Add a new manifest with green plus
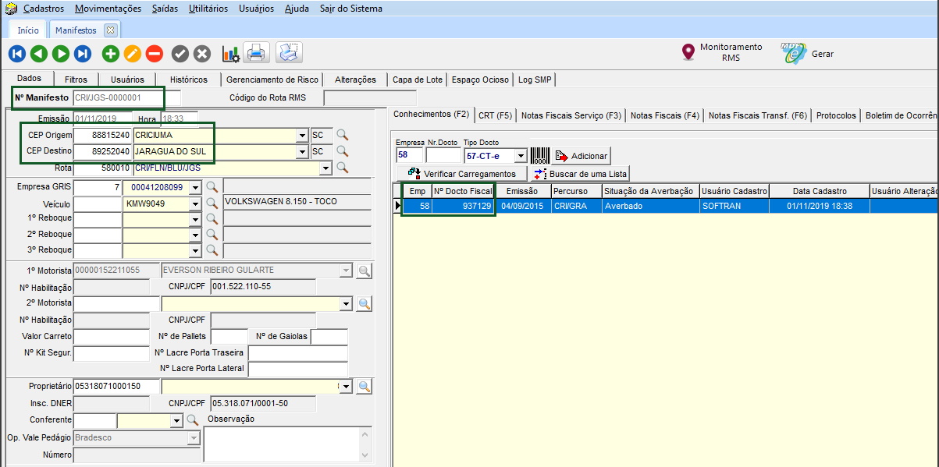This screenshot has height=467, width=939. 110,54
